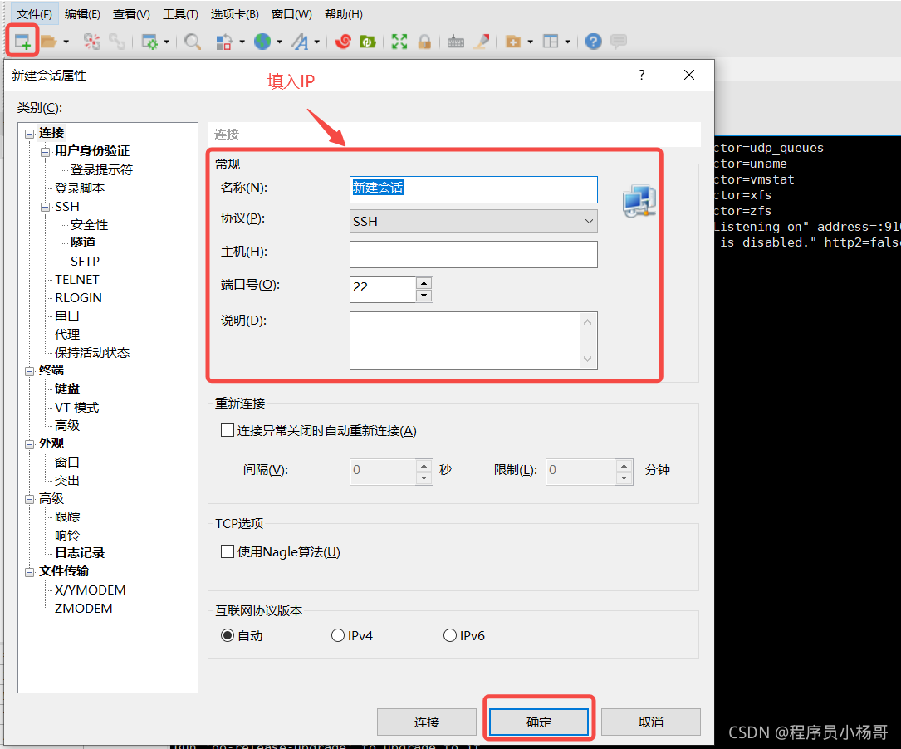Click the new folder plus icon
The width and height of the screenshot is (901, 749).
tap(513, 42)
